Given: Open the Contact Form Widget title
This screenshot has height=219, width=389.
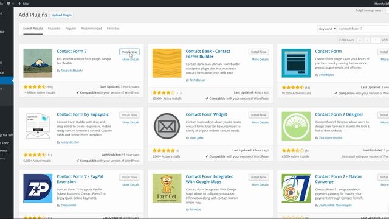Looking at the screenshot, I should pyautogui.click(x=207, y=114).
